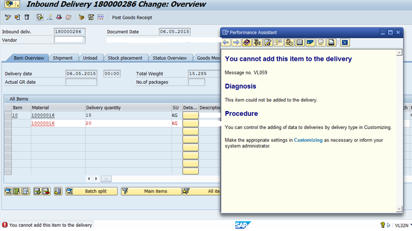412x231 pixels.
Task: Click the document flow icon in toolbar
Action: click(x=40, y=17)
